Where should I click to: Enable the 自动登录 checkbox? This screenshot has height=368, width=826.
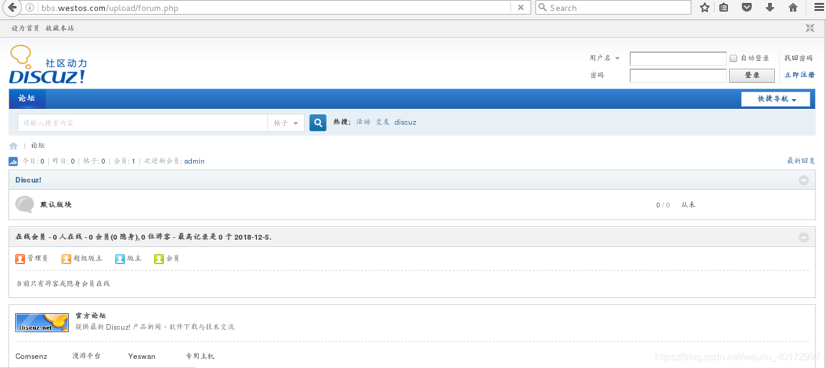pyautogui.click(x=733, y=58)
